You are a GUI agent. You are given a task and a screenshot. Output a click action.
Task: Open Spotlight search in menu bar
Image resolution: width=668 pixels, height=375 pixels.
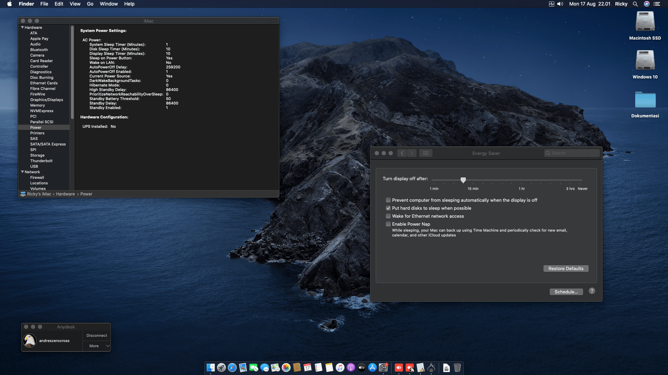click(635, 4)
